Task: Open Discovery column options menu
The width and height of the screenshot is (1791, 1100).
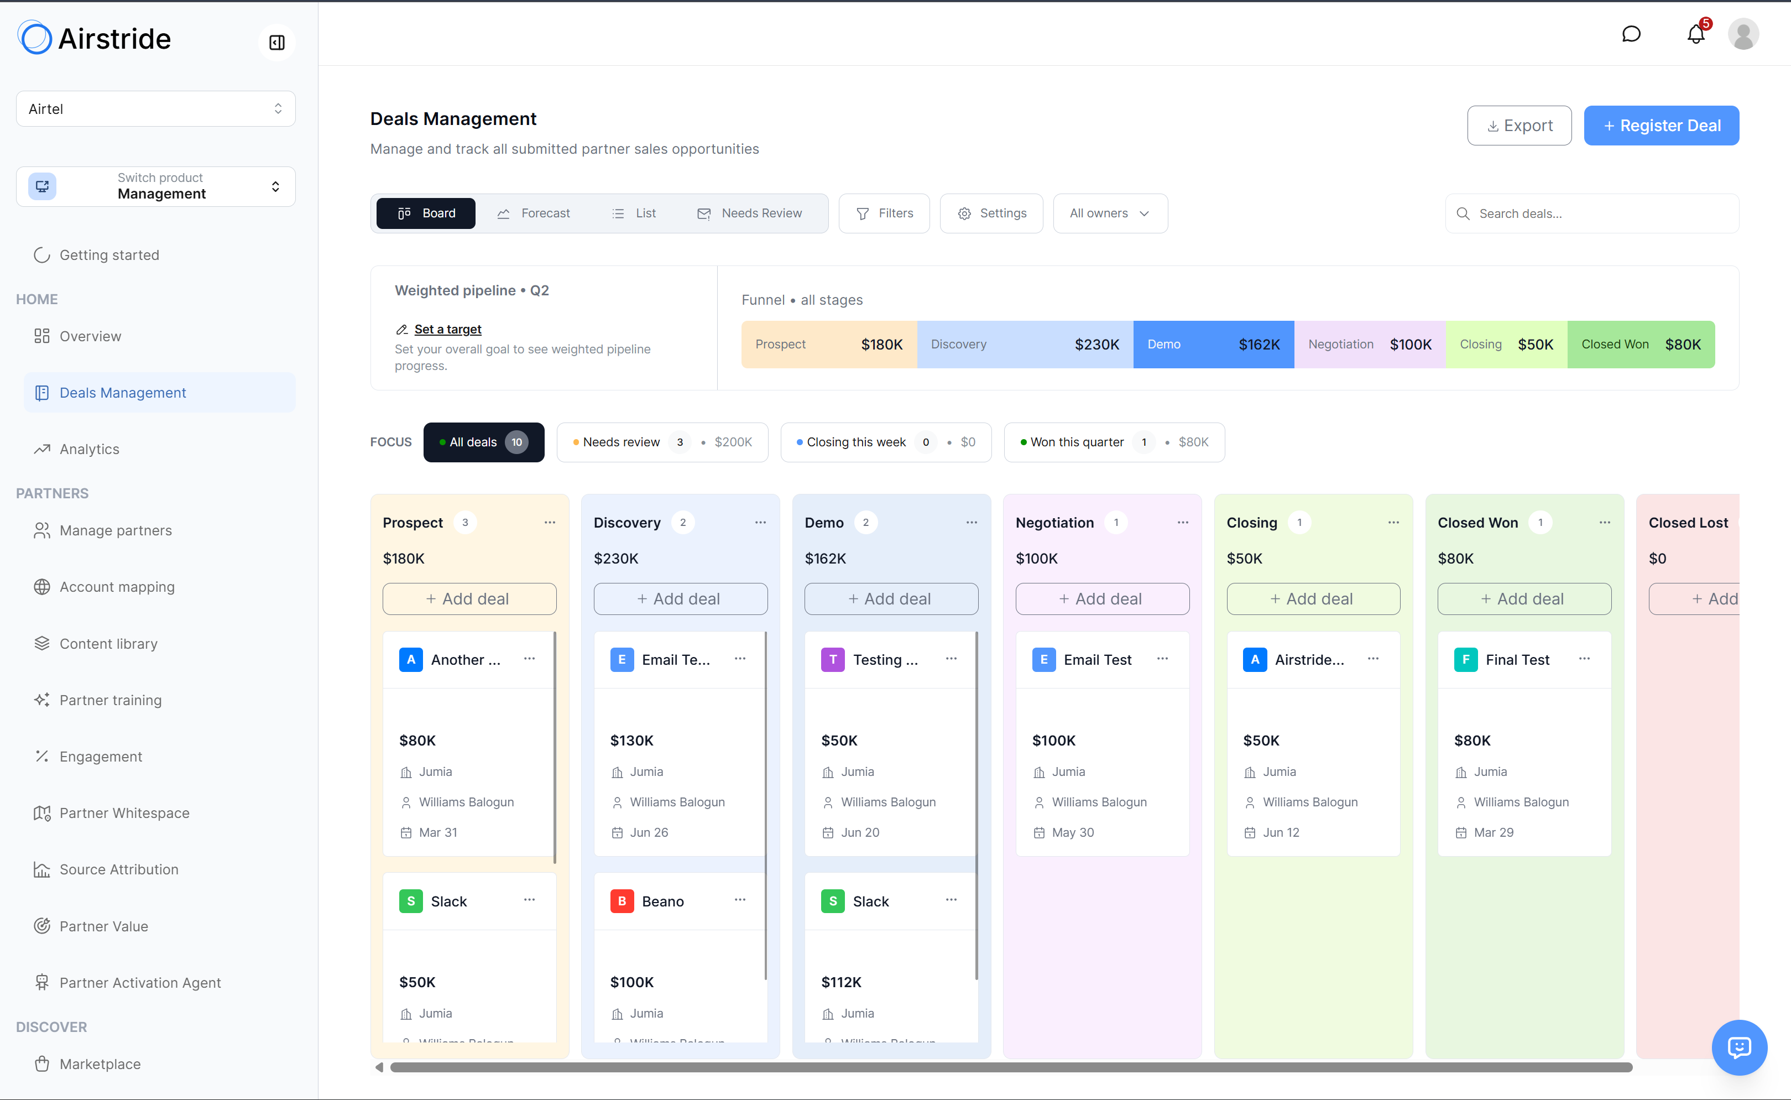Action: (761, 523)
